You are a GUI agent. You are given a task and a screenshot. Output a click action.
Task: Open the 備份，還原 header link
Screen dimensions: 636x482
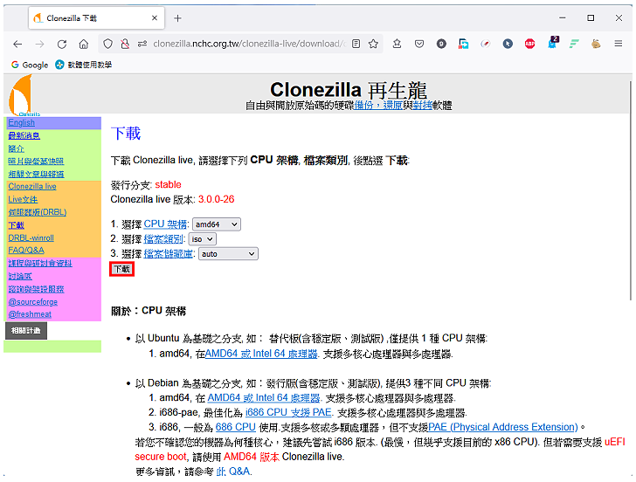point(378,106)
